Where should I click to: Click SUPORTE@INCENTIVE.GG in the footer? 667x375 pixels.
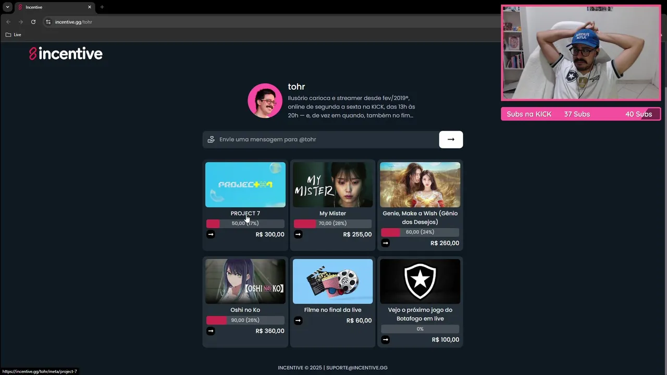point(357,368)
